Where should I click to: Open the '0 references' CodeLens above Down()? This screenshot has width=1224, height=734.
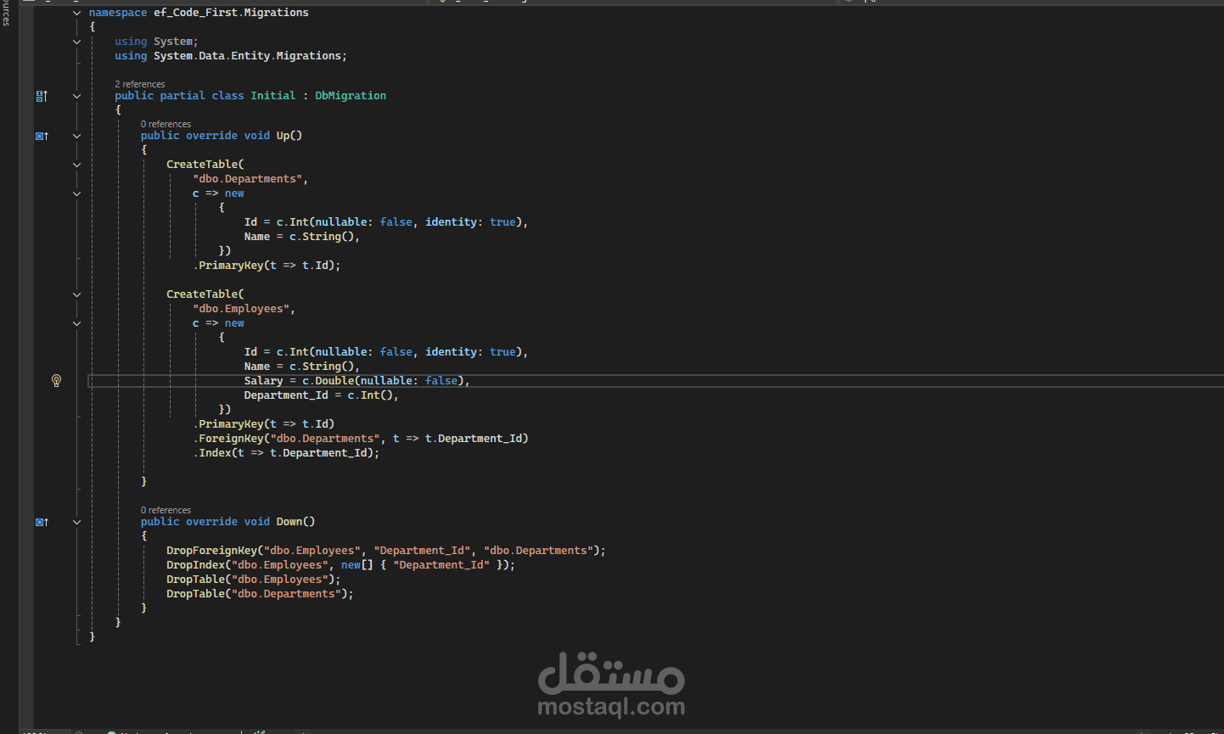pos(166,510)
